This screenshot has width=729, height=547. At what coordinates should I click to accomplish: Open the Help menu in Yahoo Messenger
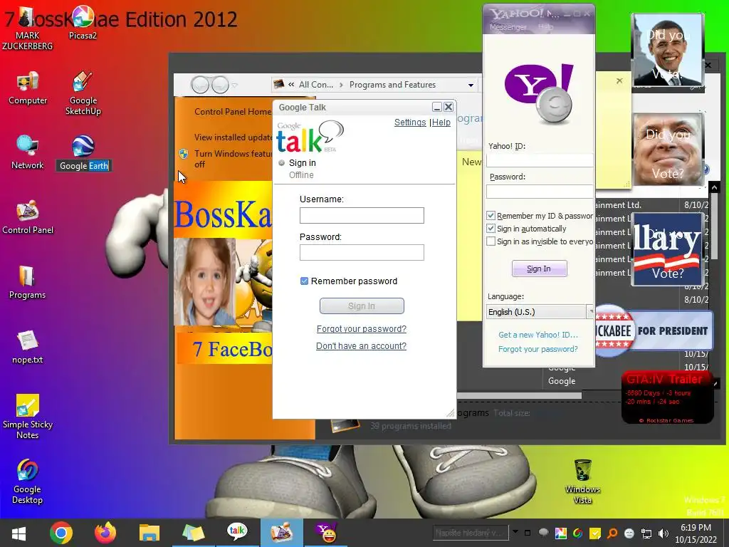545,27
